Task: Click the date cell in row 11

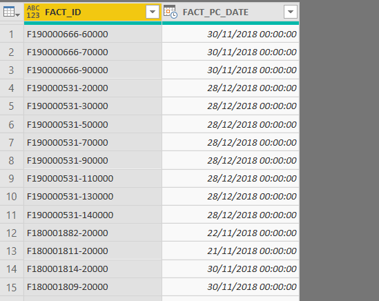Action: pos(231,215)
